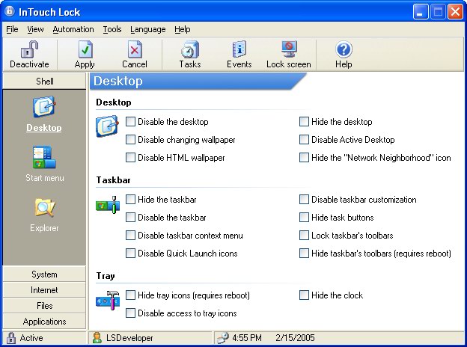Viewport: 467px width, 347px height.
Task: Check Disable HTML wallpaper
Action: [x=130, y=158]
